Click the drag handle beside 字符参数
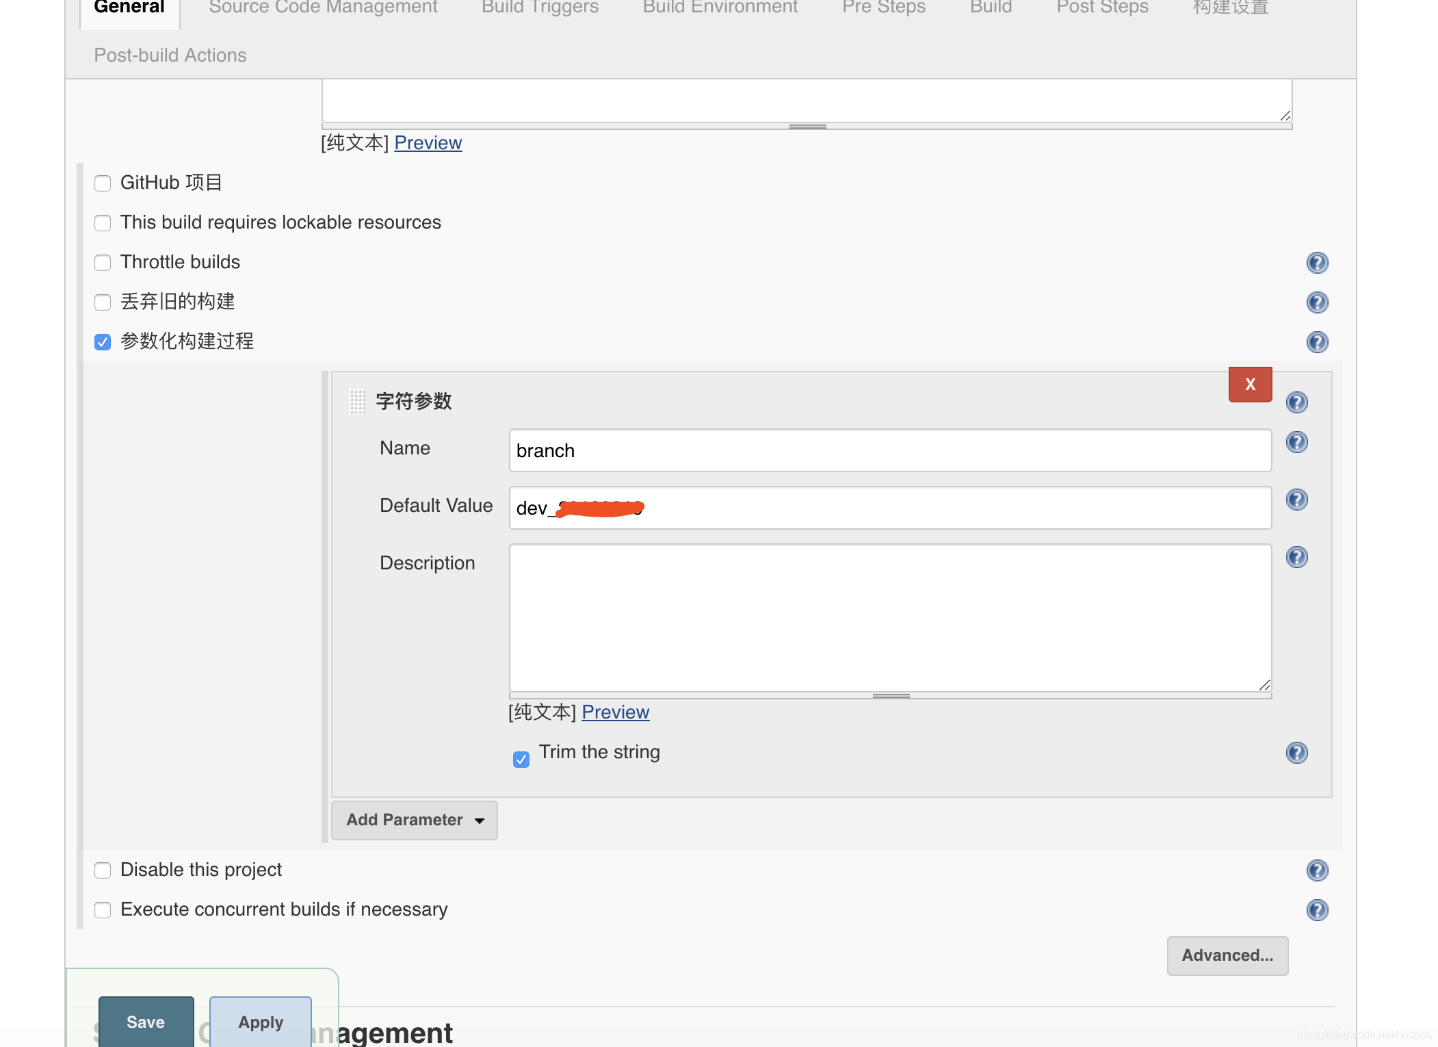This screenshot has width=1438, height=1047. [x=358, y=402]
